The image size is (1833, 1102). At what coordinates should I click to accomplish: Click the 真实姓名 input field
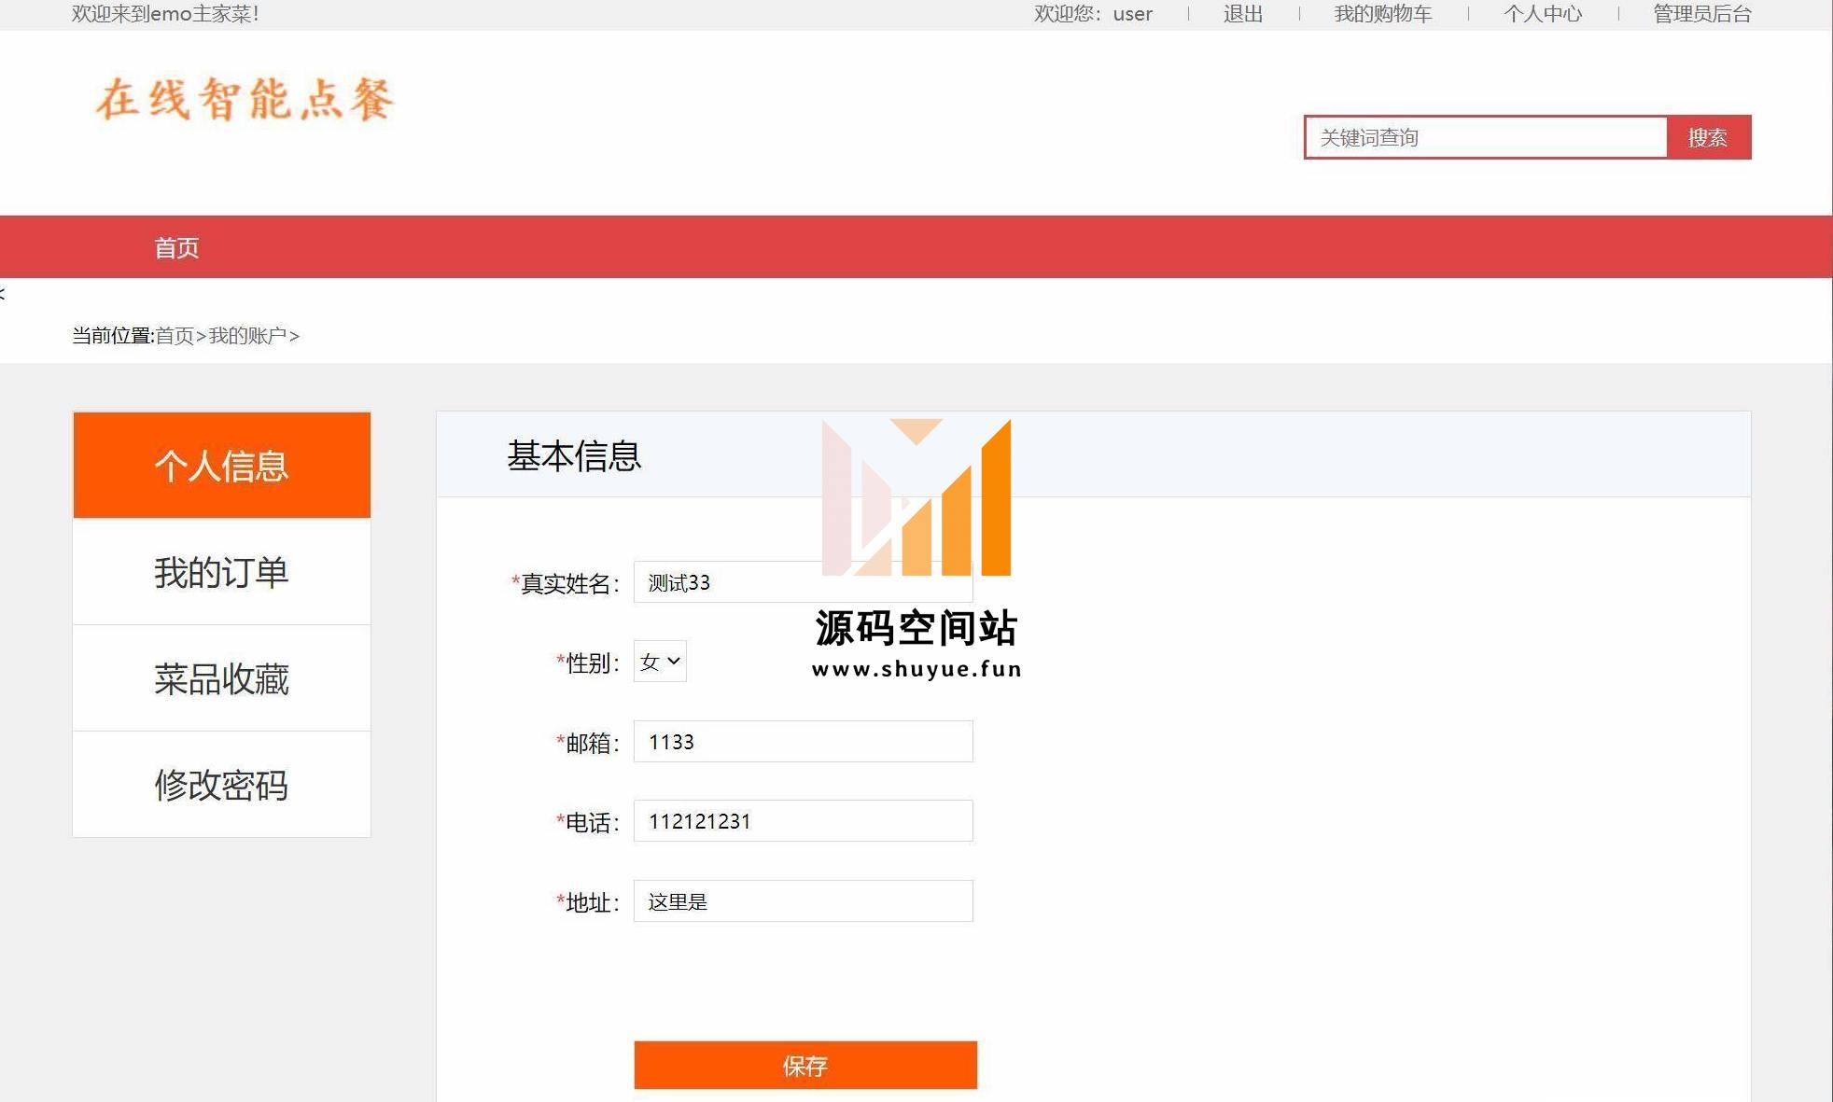coord(728,582)
